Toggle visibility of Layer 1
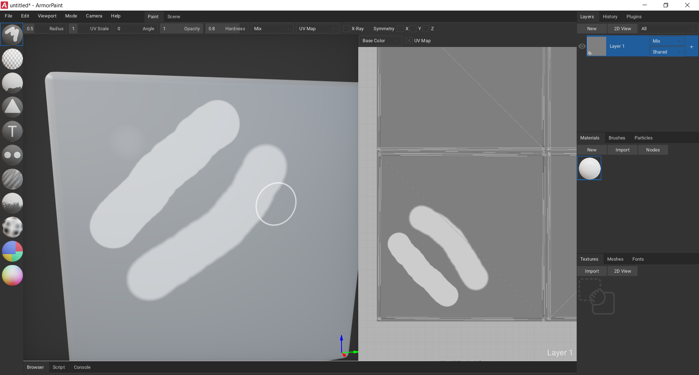This screenshot has height=375, width=699. coord(582,46)
